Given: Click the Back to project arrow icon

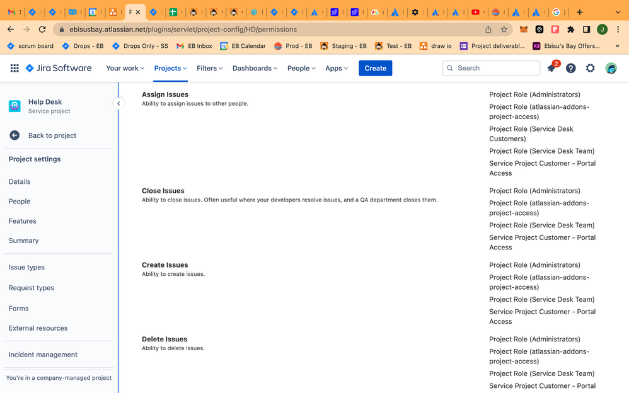Looking at the screenshot, I should point(14,135).
